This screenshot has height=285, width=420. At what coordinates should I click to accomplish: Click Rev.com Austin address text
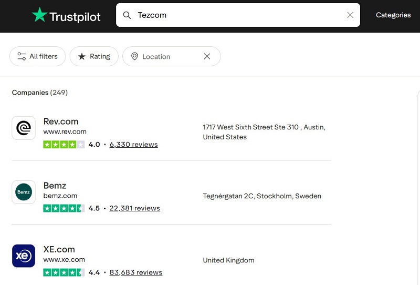point(264,132)
